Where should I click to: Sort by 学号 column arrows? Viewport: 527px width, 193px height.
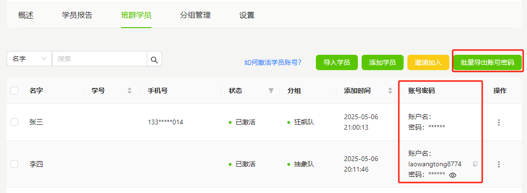pos(130,91)
